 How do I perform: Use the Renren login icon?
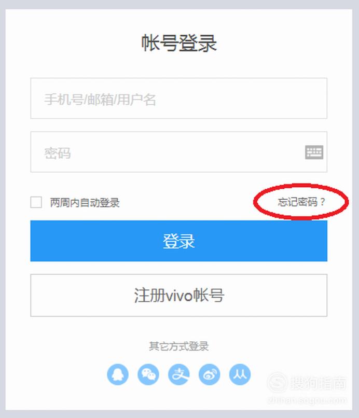click(240, 374)
